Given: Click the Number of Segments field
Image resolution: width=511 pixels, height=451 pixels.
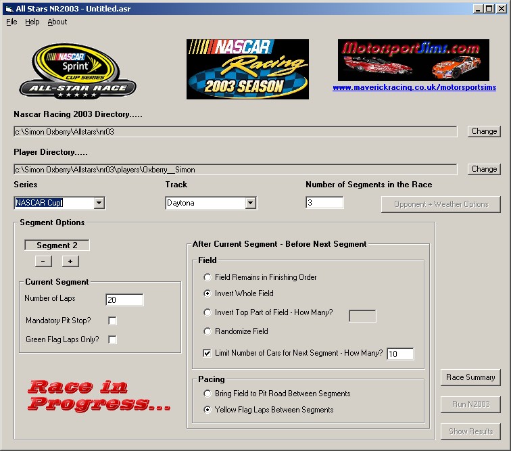Looking at the screenshot, I should coord(324,202).
